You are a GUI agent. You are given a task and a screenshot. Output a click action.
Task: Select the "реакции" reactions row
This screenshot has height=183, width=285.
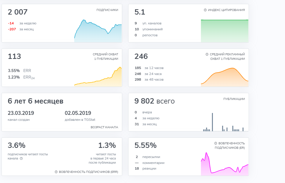(149, 168)
